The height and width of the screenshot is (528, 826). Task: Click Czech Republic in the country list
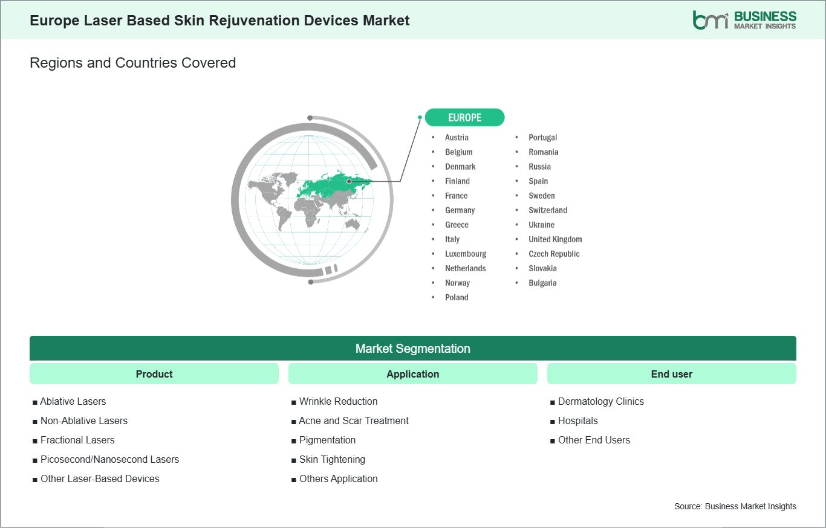click(x=554, y=254)
